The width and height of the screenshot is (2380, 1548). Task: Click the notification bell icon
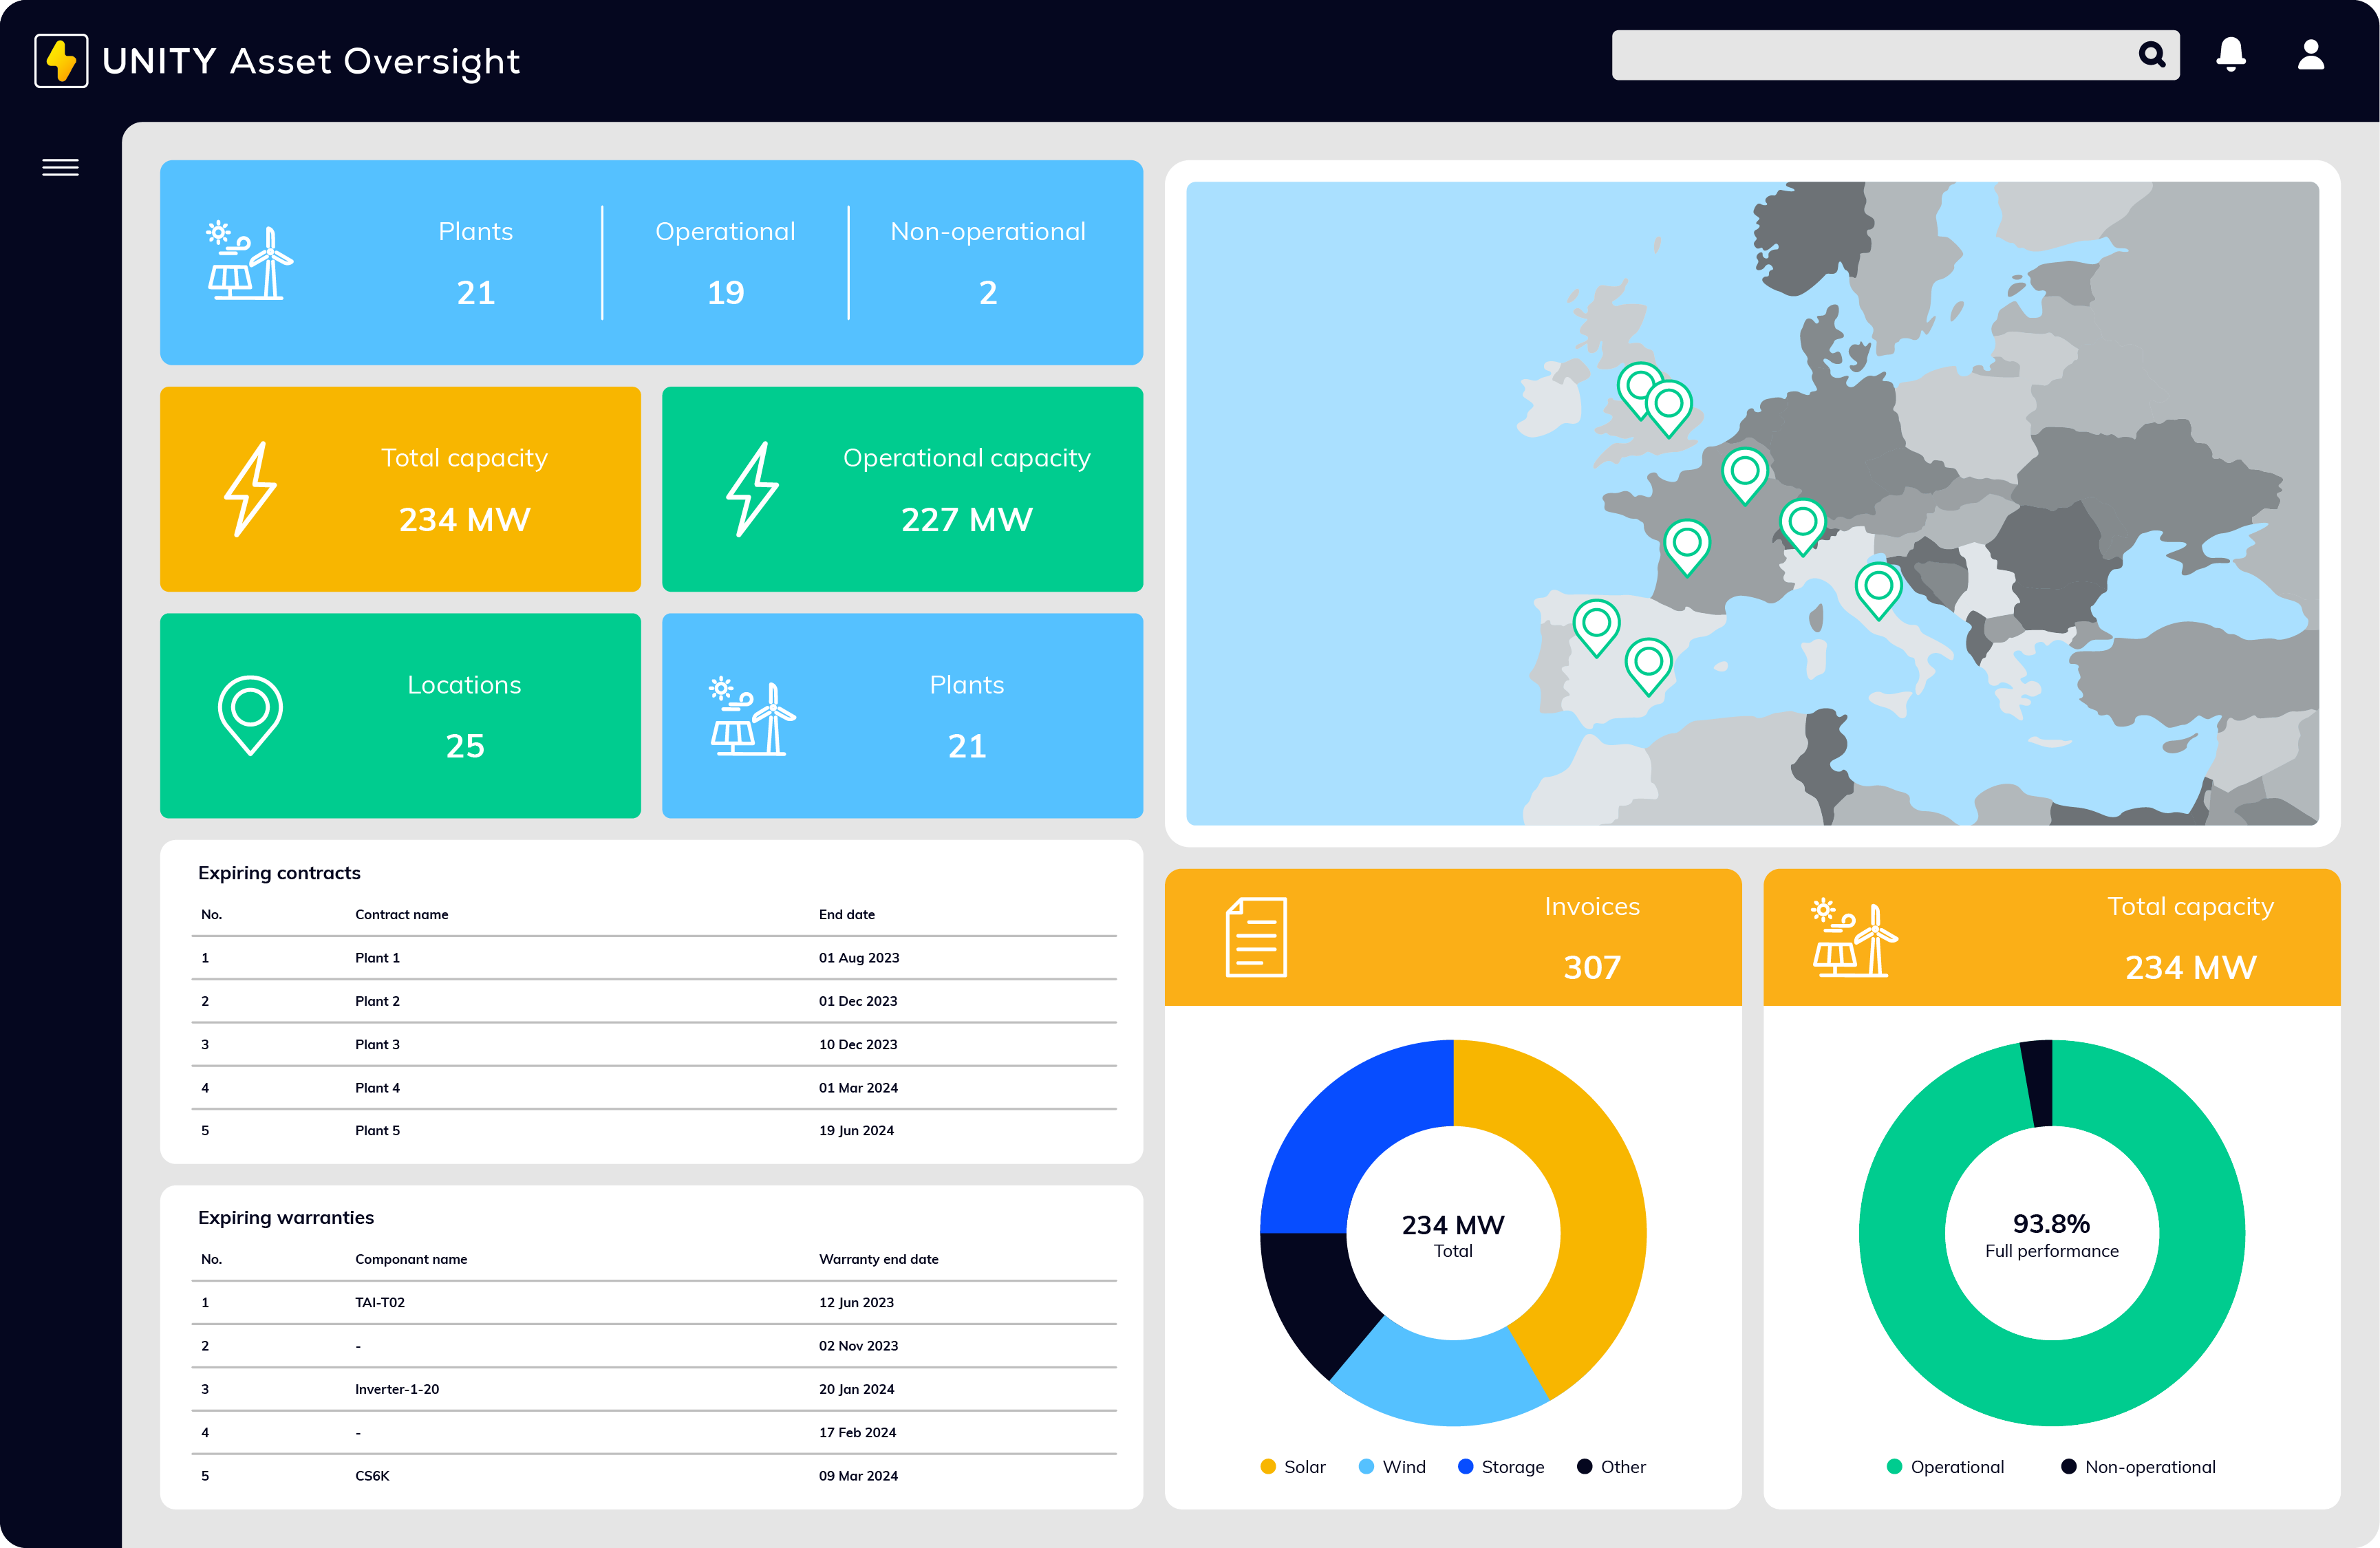point(2230,54)
